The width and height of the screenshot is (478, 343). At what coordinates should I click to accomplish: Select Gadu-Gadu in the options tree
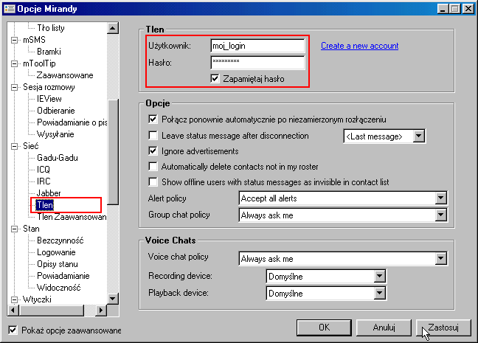point(57,158)
